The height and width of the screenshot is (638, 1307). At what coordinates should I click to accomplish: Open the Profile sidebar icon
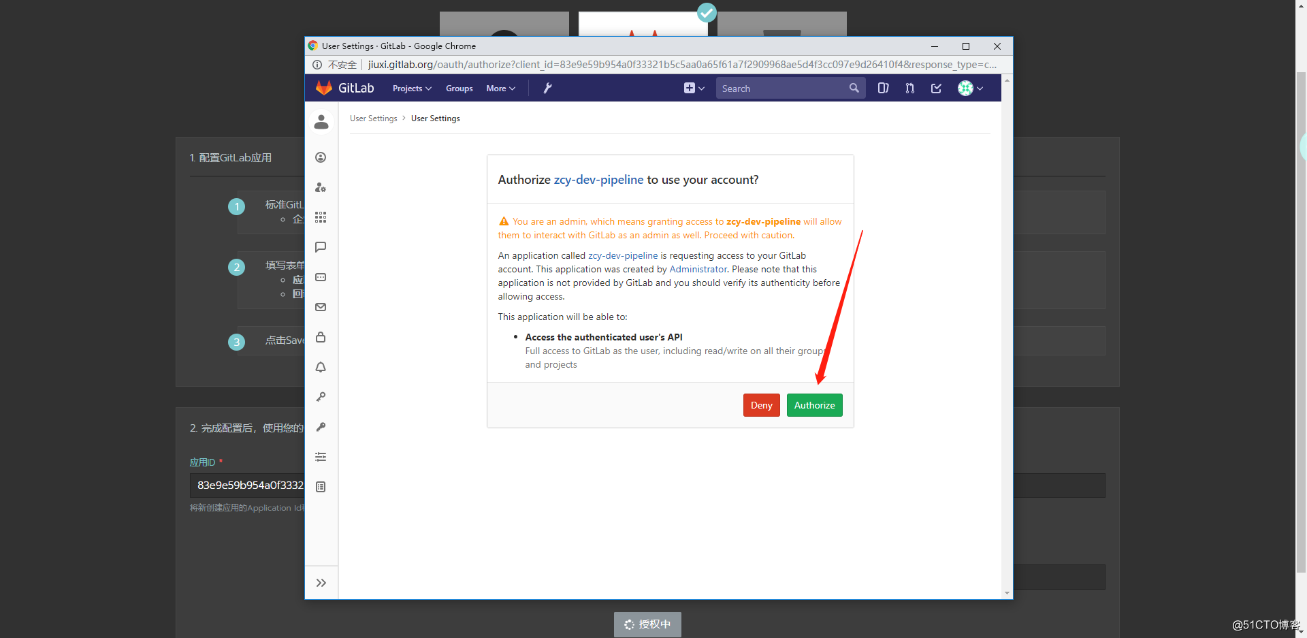click(321, 157)
